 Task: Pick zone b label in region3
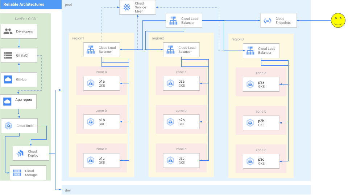pyautogui.click(x=261, y=112)
